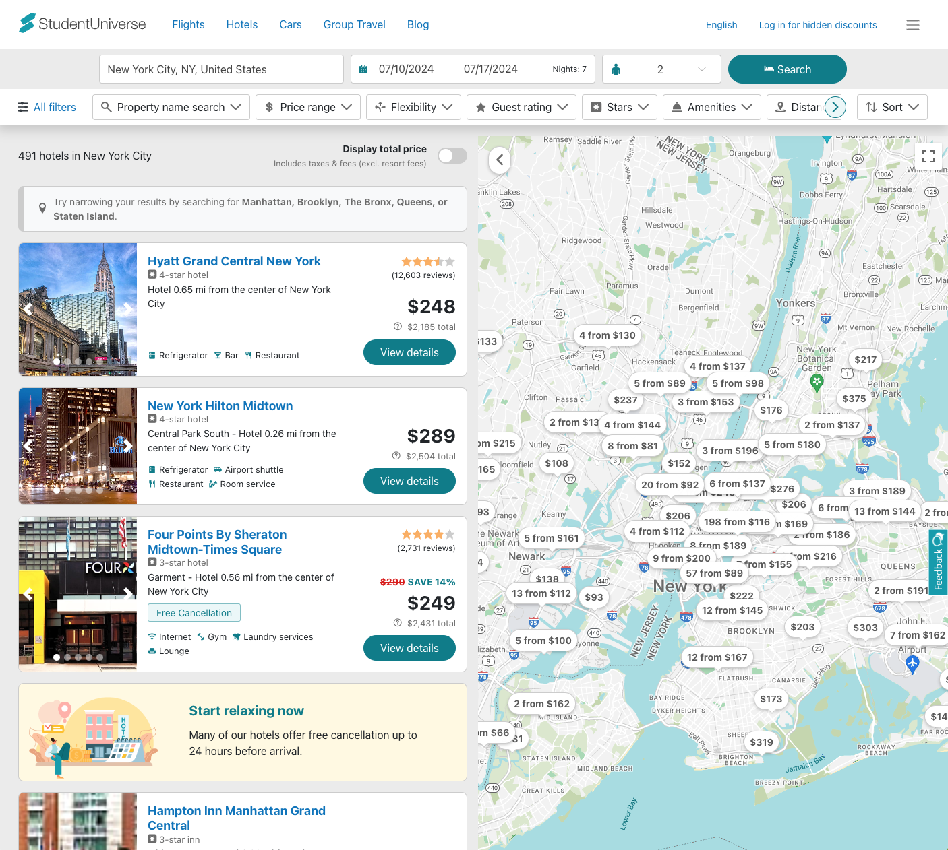
Task: Show next photo of Hyatt Grand Central
Action: pos(127,309)
